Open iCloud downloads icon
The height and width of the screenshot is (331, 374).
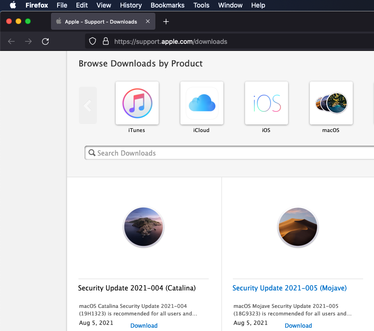[x=202, y=103]
